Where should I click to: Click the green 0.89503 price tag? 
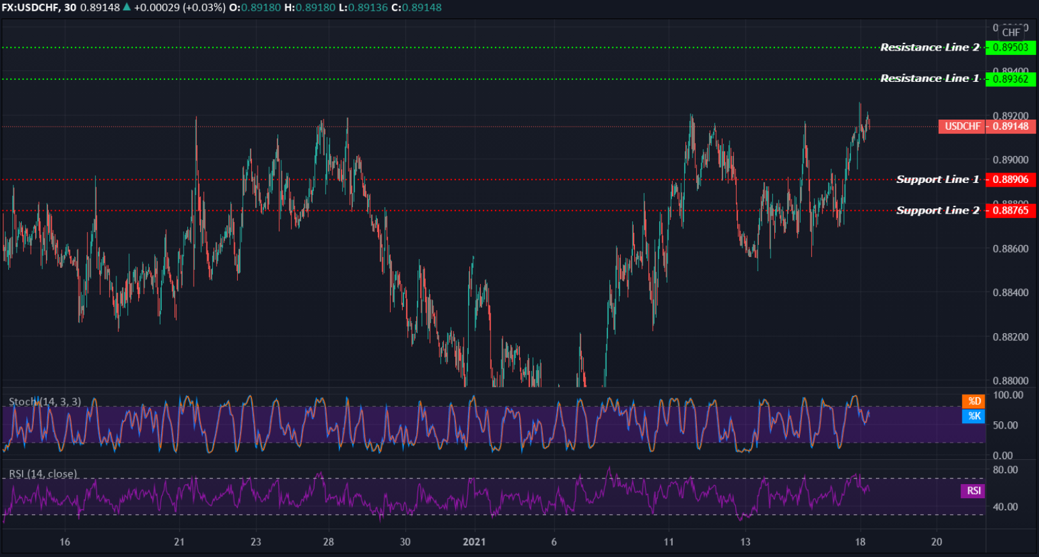(1011, 47)
